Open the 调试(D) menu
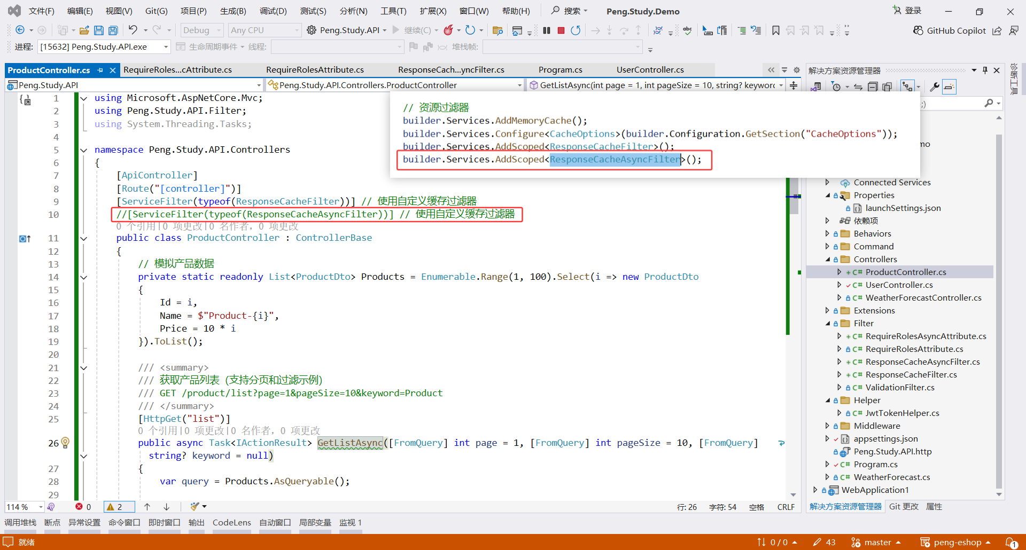The width and height of the screenshot is (1026, 550). point(273,11)
